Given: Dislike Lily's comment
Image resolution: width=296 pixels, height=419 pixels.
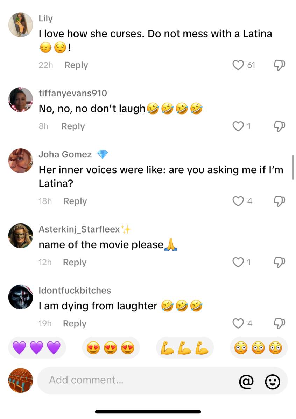Looking at the screenshot, I should coord(280,65).
